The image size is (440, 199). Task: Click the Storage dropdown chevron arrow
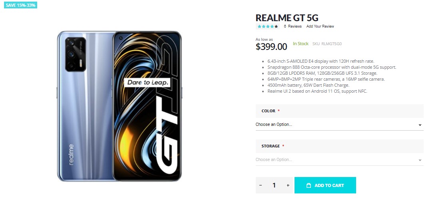[x=420, y=160]
